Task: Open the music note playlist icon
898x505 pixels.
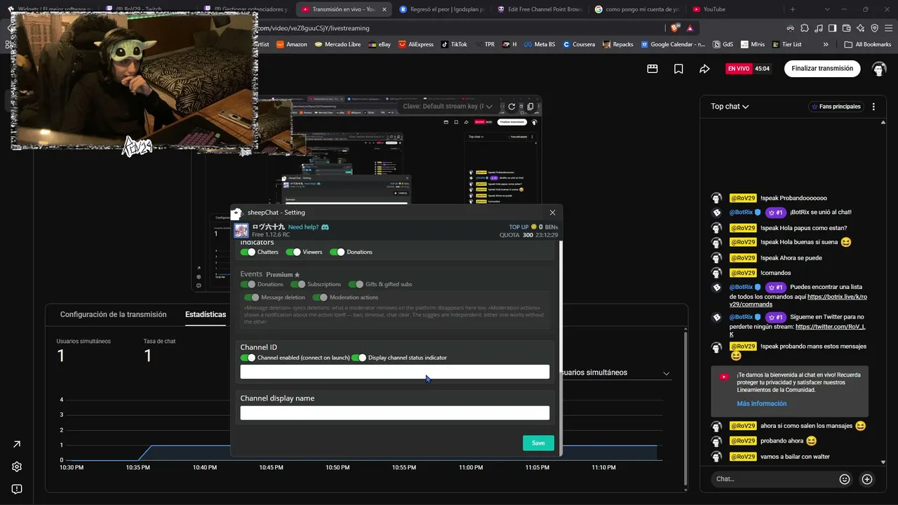Action: pos(818,28)
